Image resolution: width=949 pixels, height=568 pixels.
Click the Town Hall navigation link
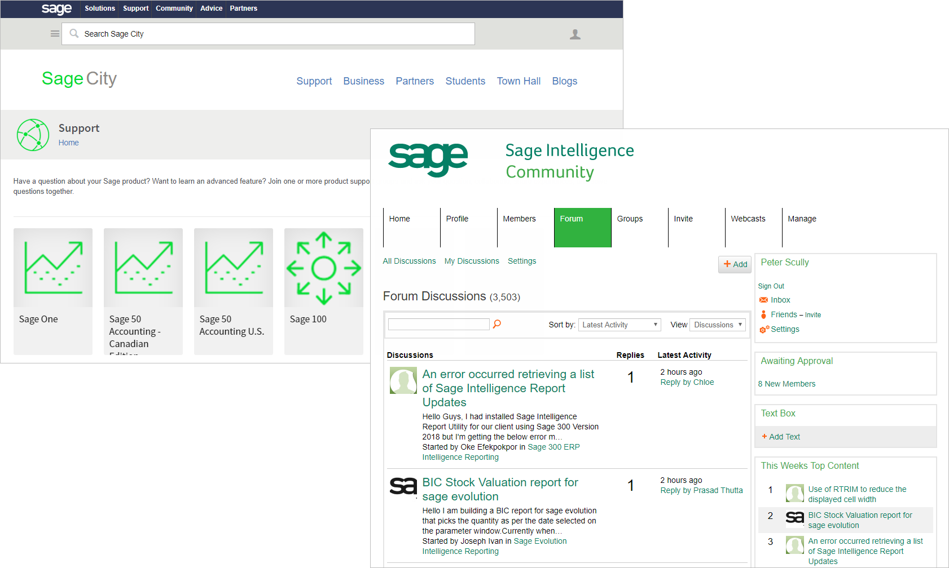(x=519, y=81)
